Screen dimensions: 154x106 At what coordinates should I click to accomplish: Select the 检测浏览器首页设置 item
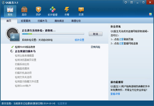click(25, 60)
